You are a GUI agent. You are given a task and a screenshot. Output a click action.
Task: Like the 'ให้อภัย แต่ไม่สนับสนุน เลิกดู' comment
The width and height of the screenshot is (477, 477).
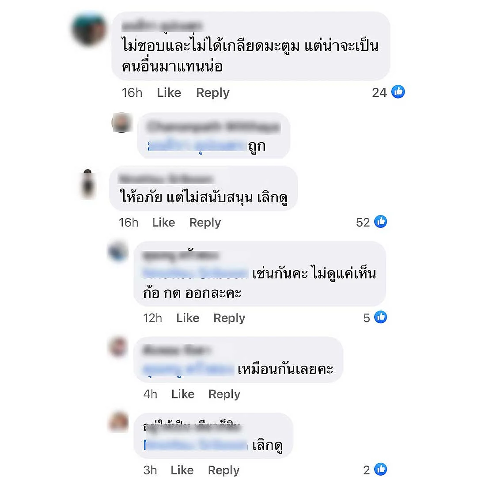tap(163, 222)
